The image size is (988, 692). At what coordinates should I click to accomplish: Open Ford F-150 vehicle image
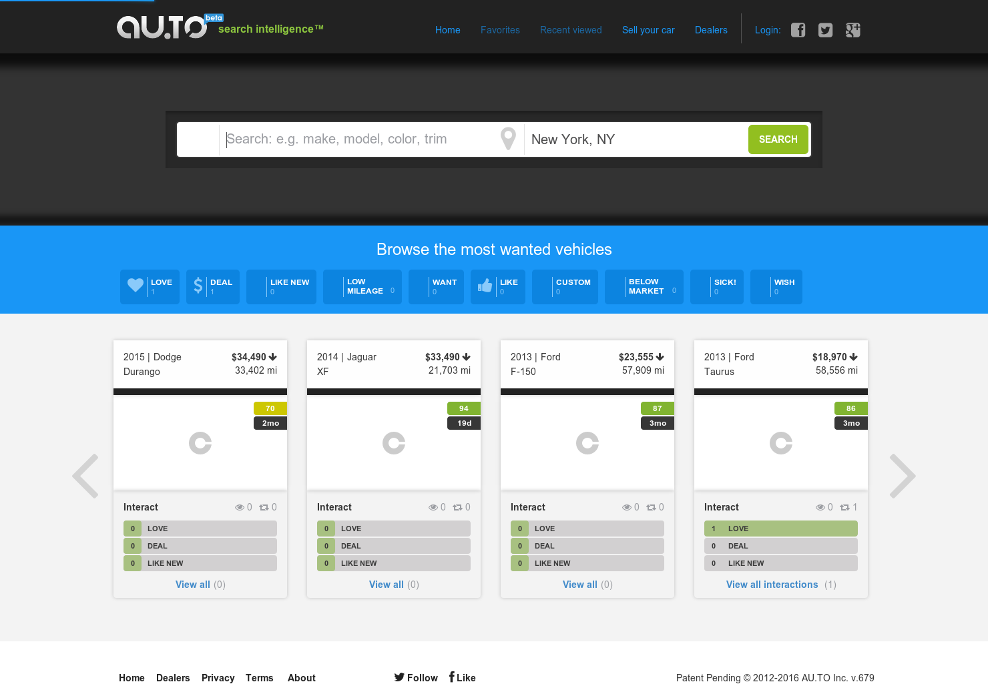click(587, 443)
